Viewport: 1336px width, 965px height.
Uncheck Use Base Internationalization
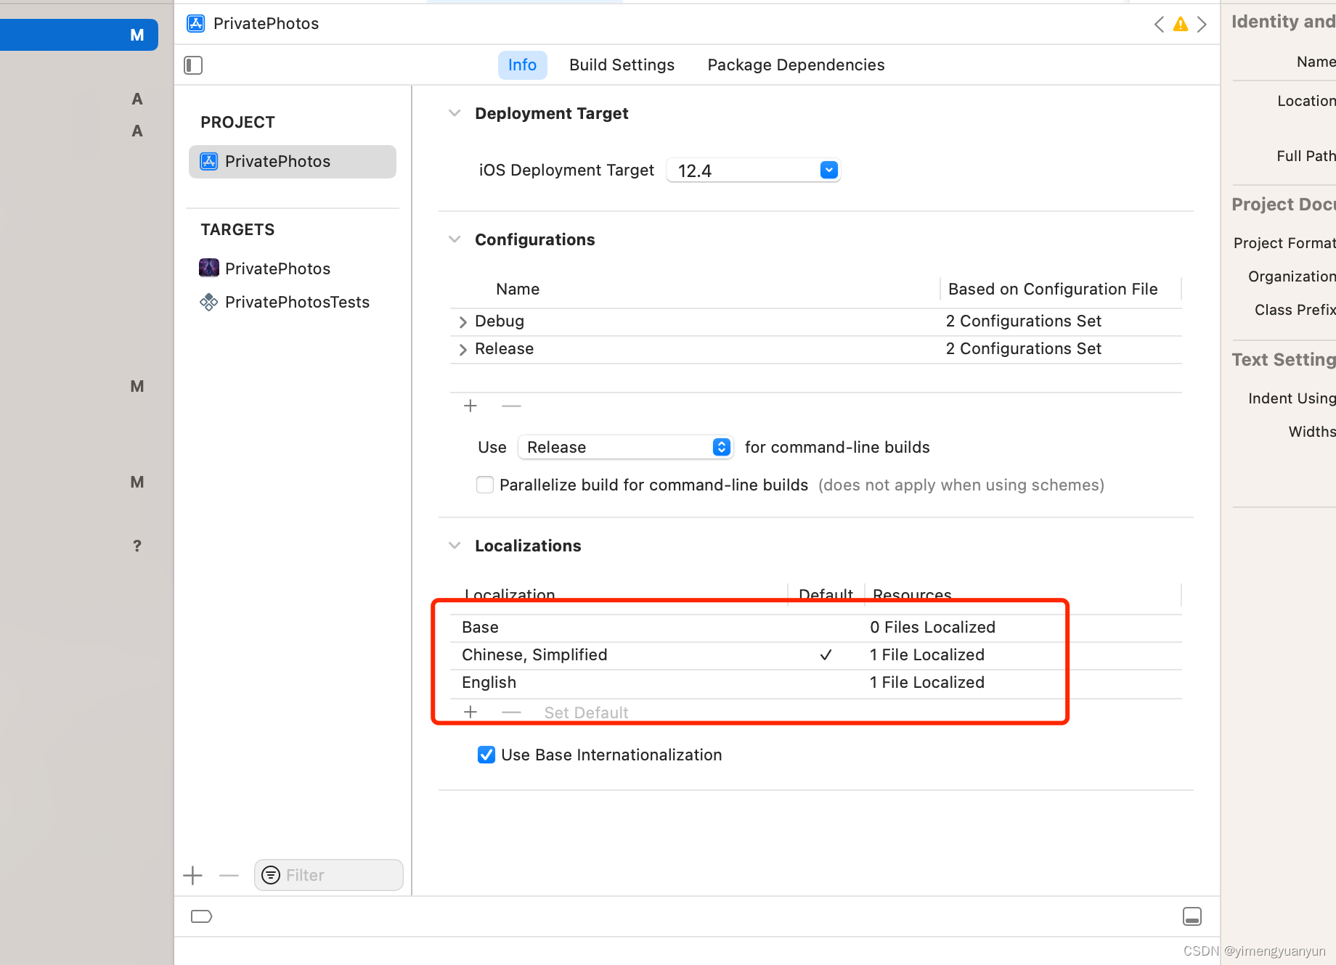coord(486,755)
